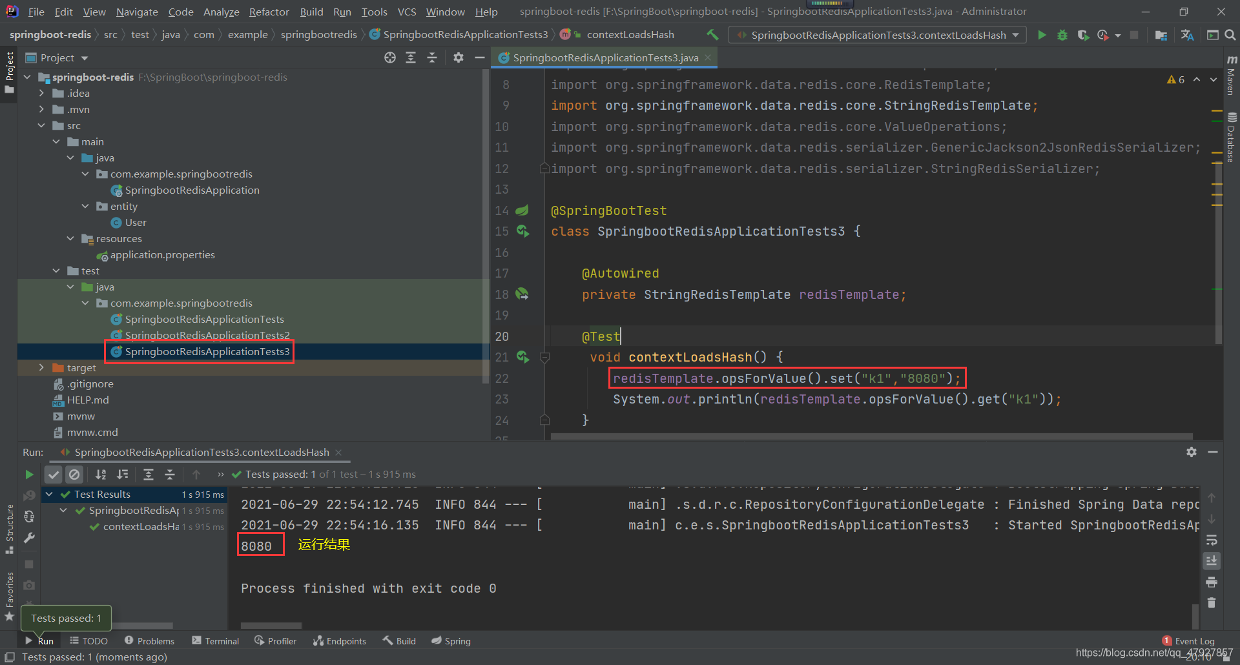Select the SpringbootRedisApplicationTests2 file
Image resolution: width=1240 pixels, height=665 pixels.
207,335
